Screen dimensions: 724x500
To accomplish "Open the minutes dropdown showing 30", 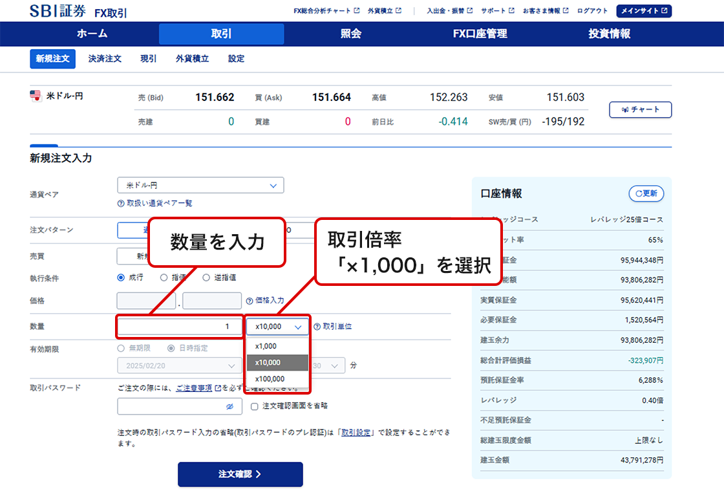I will (327, 365).
